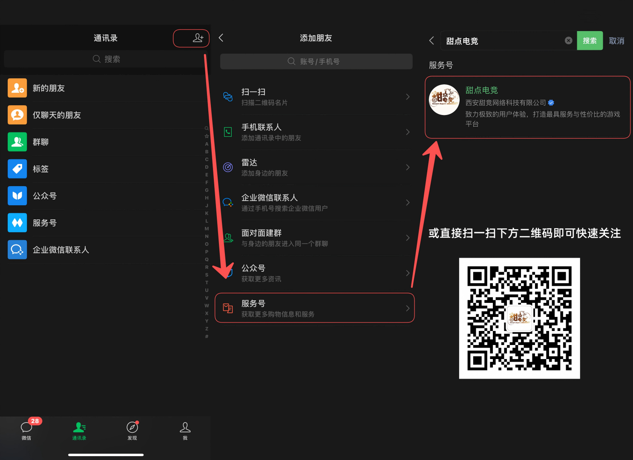633x460 pixels.
Task: Click the 28 unread badge on 微信
Action: [x=35, y=421]
